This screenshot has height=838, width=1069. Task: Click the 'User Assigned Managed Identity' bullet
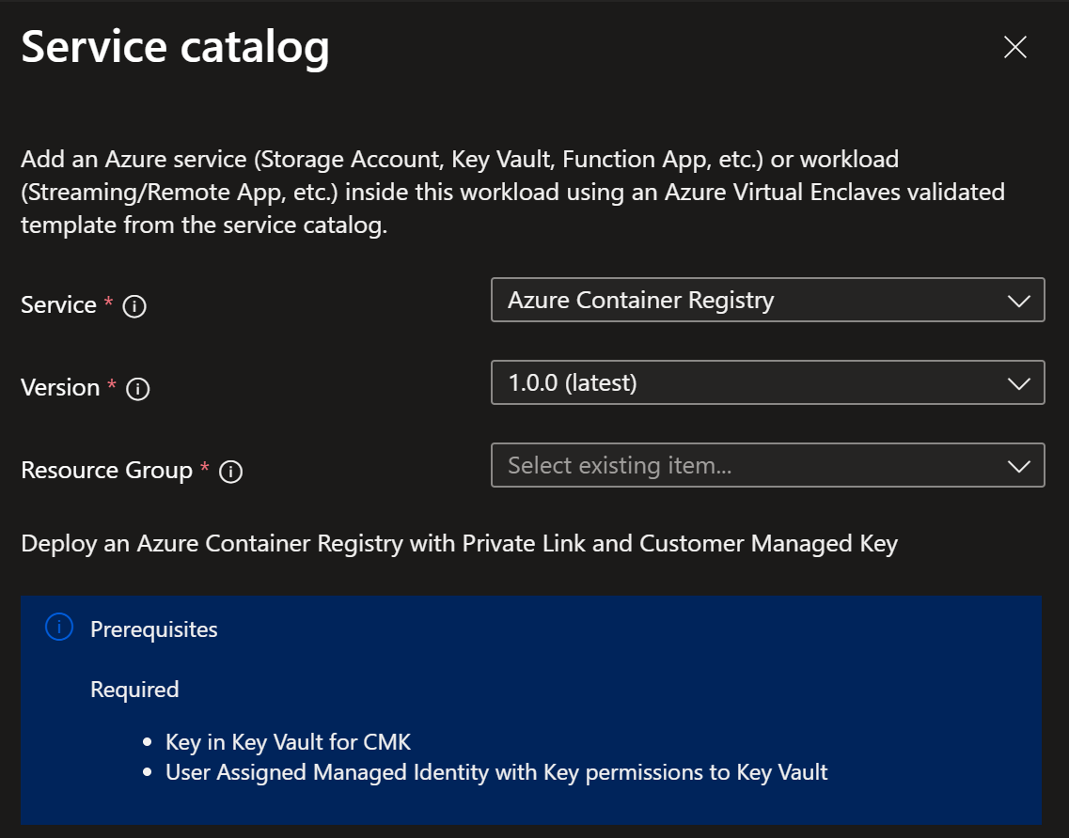(496, 772)
